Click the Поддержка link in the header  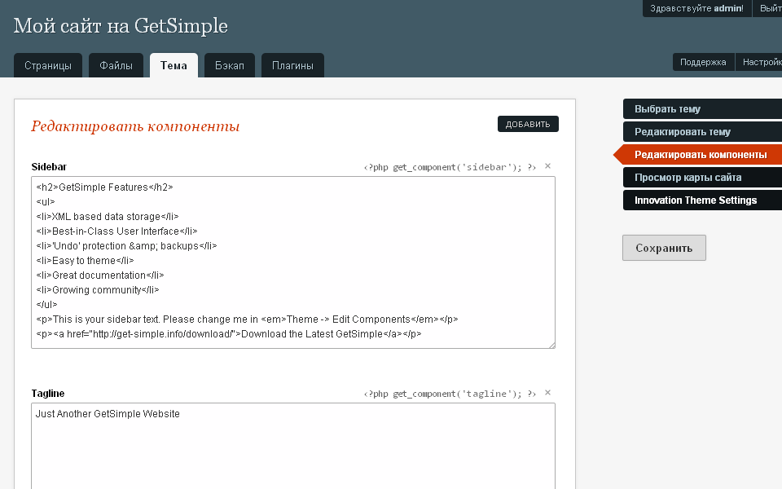pos(703,62)
